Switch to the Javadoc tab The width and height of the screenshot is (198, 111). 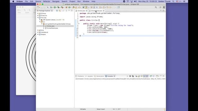(x=90, y=76)
